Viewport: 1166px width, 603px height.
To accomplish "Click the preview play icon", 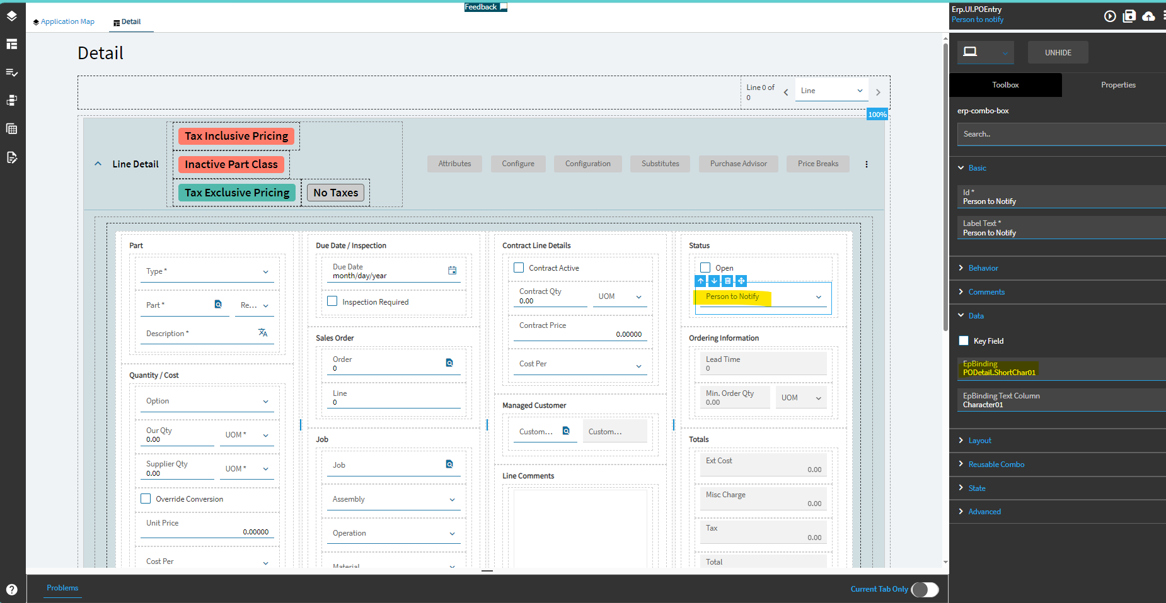I will click(1110, 16).
